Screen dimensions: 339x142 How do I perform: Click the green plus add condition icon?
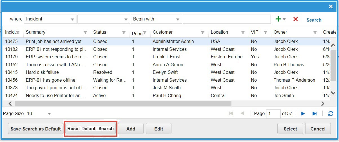pos(278,19)
